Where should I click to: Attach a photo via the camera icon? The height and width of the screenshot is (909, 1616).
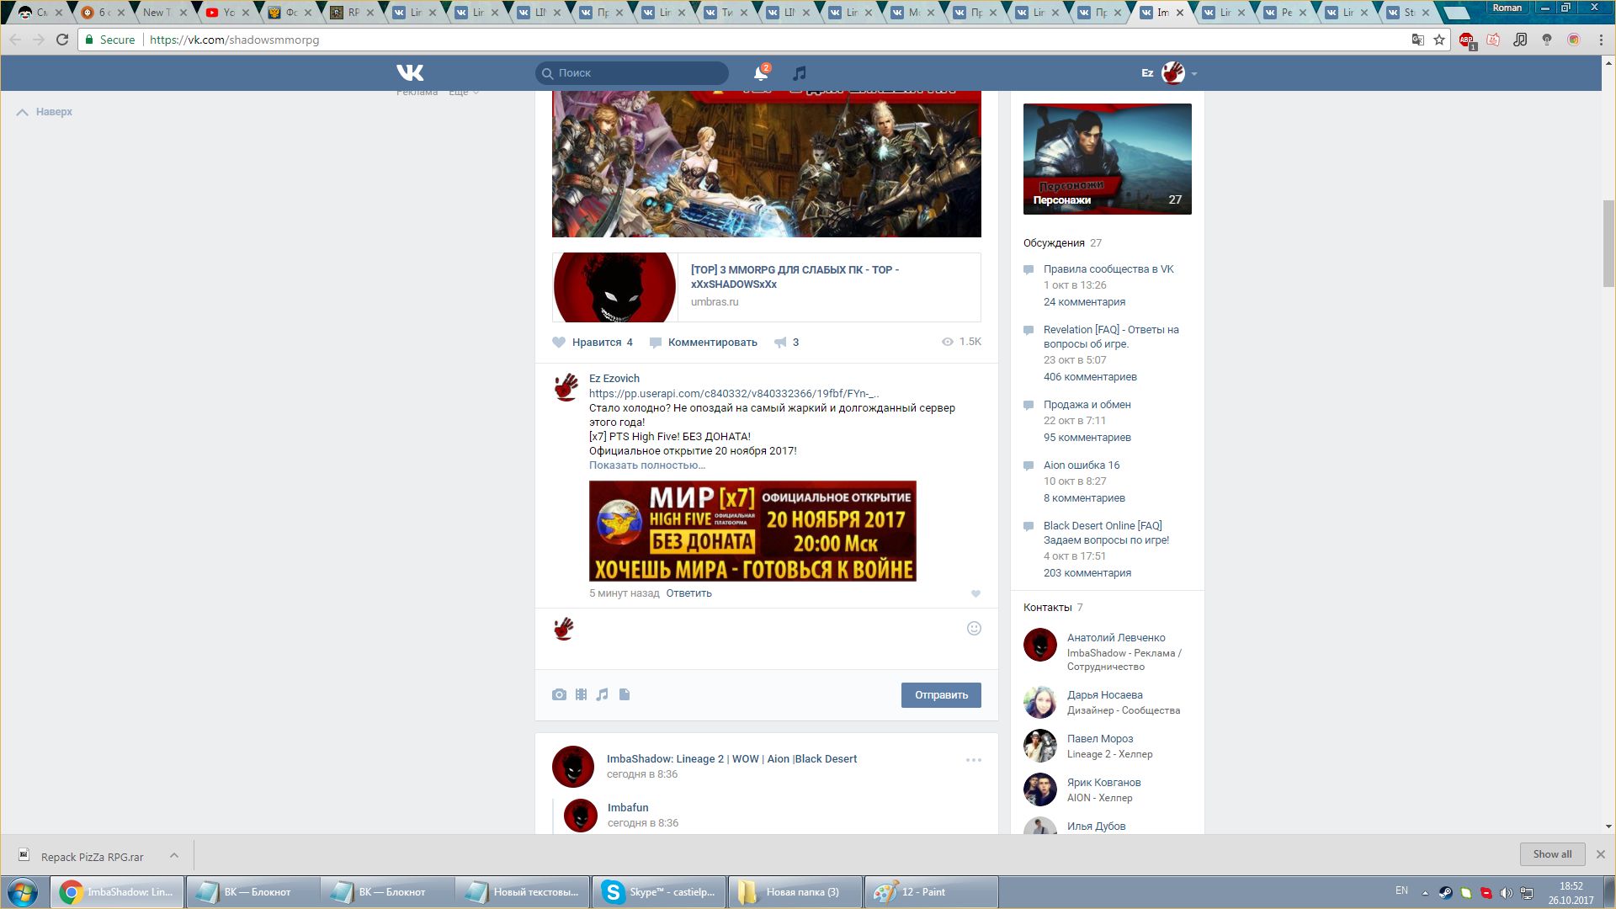(559, 694)
